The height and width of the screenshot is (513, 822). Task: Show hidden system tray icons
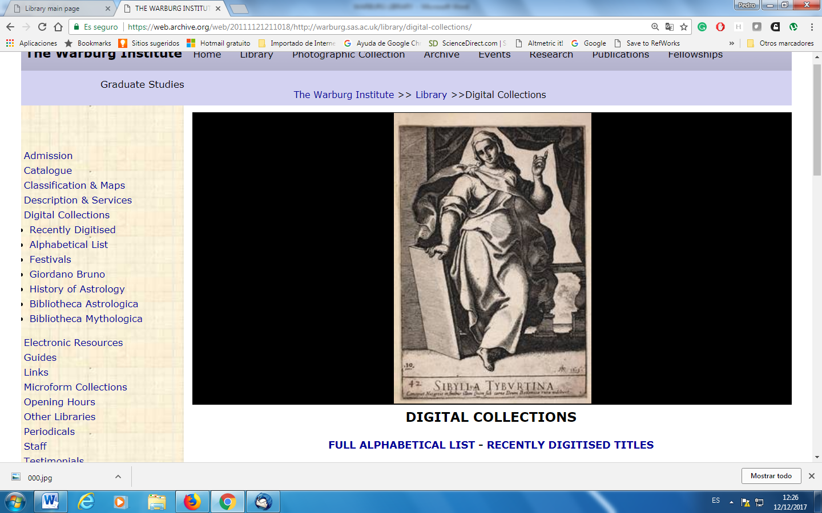click(x=731, y=502)
